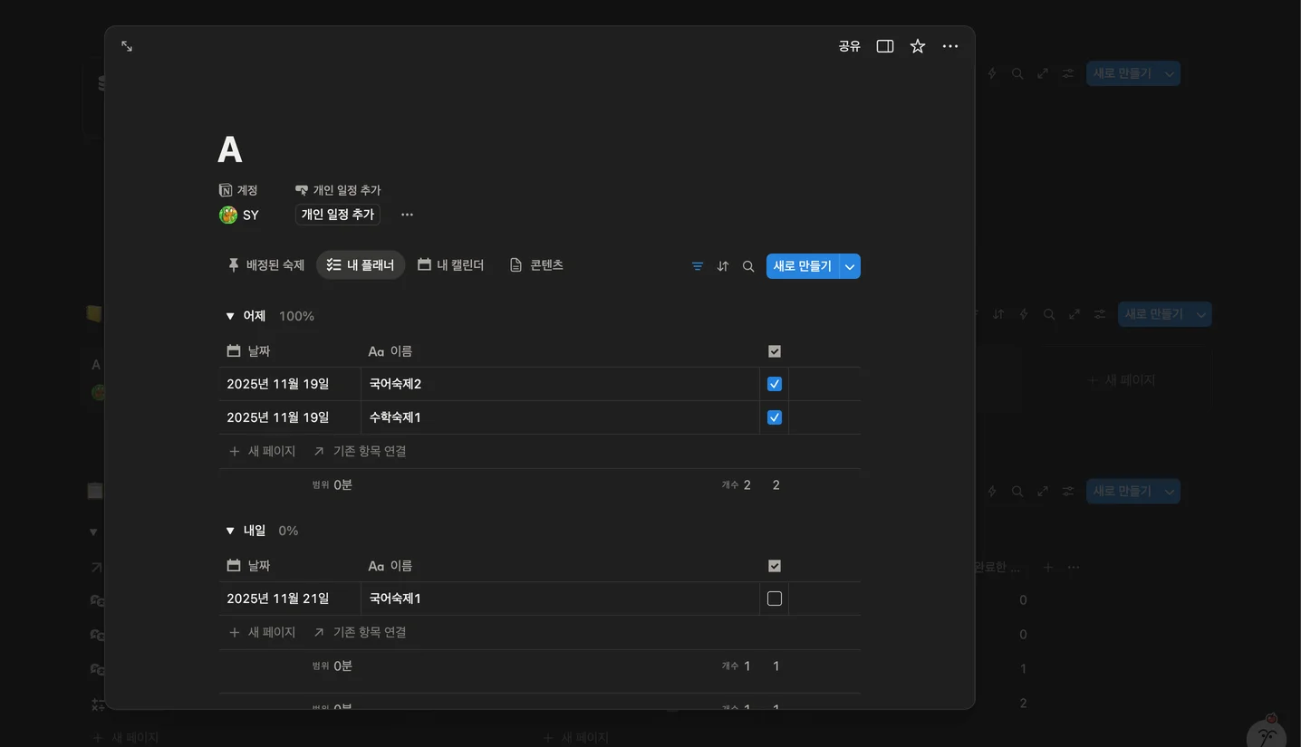Mark 국어숙제1 as completed
Viewport: 1301px width, 747px height.
pyautogui.click(x=774, y=598)
